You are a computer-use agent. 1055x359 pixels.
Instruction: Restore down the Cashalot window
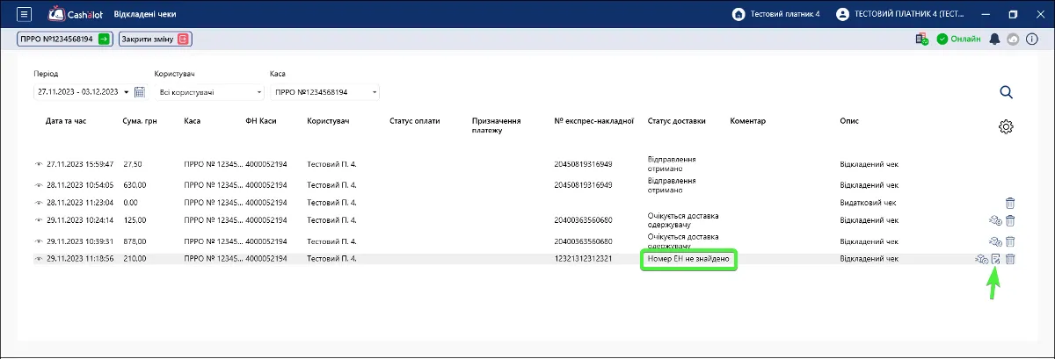[1013, 14]
